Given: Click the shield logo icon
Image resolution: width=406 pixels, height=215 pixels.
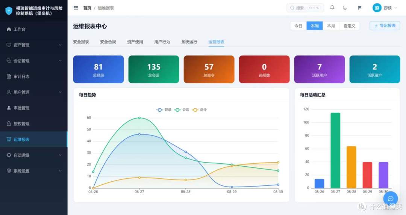Looking at the screenshot, I should pyautogui.click(x=9, y=10).
